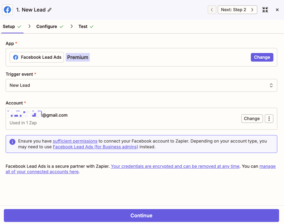Close the step editor panel
The height and width of the screenshot is (224, 284).
(277, 10)
